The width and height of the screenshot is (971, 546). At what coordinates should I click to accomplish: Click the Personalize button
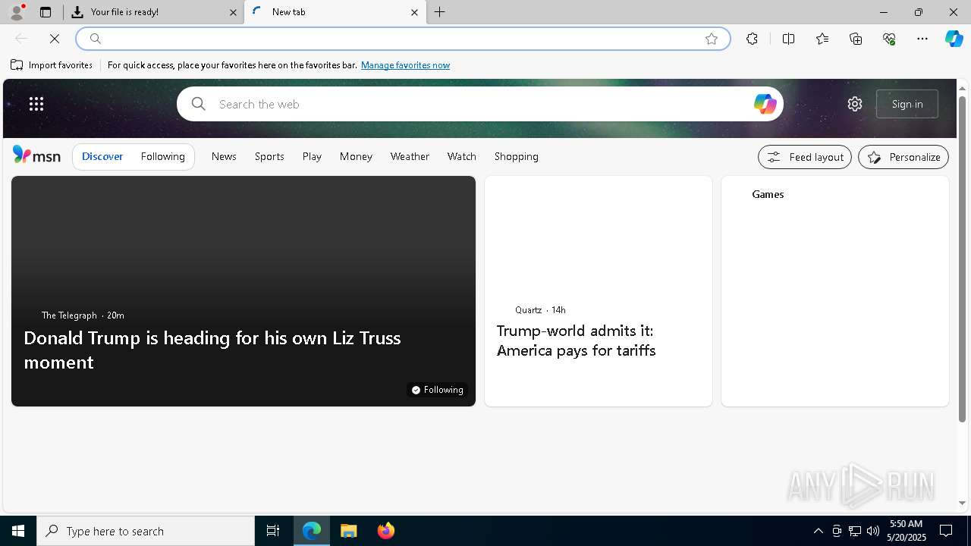[903, 157]
